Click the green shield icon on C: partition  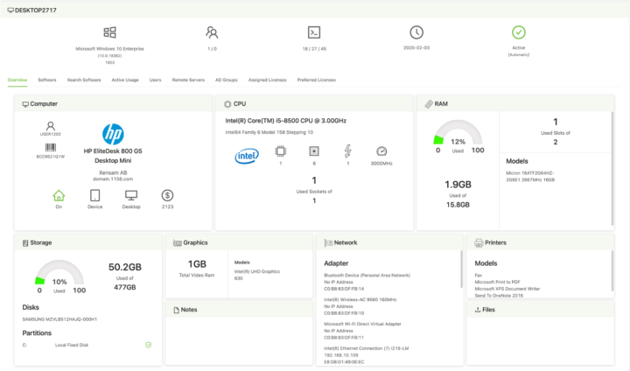(148, 345)
